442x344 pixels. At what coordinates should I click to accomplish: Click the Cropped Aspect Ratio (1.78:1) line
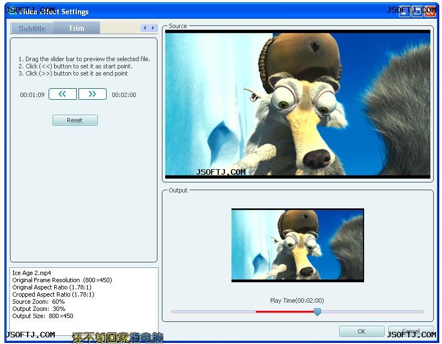53,294
